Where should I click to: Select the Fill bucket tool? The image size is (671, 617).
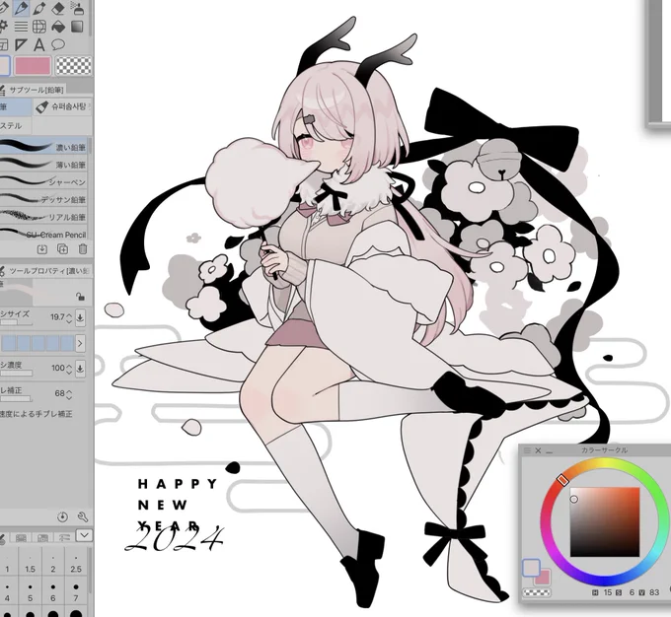click(x=58, y=27)
